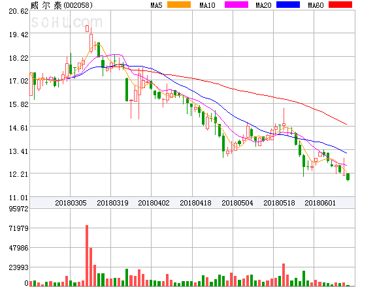Screen dimensions: 392x287
Task: Click the 95972 volume axis label
Action: [x=18, y=209]
